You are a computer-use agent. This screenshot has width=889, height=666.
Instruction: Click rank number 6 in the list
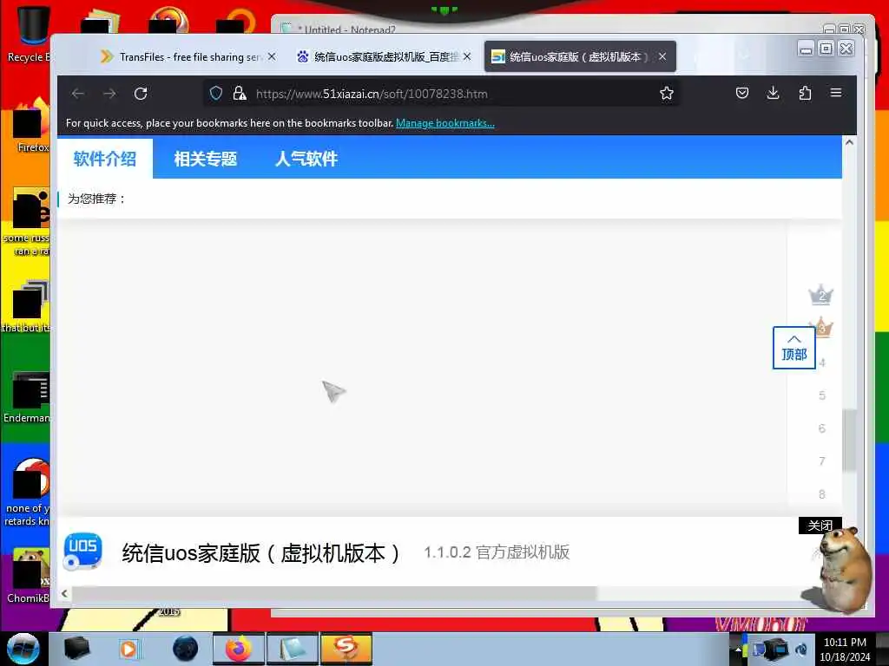click(x=821, y=428)
